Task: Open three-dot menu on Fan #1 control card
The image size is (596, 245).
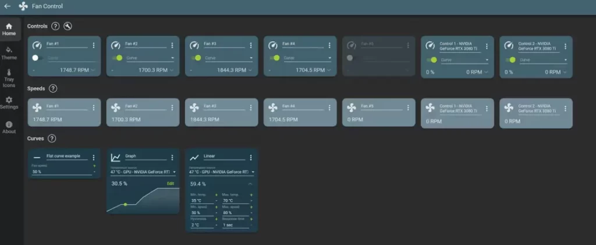Action: pyautogui.click(x=94, y=45)
